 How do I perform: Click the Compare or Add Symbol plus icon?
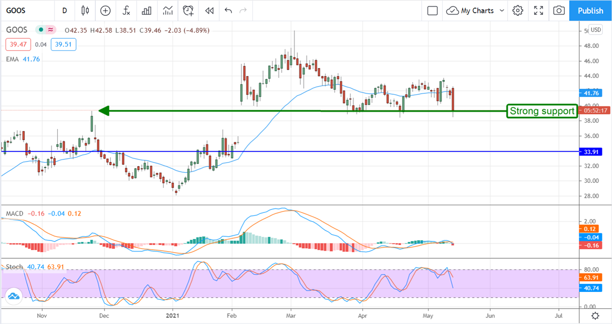106,10
